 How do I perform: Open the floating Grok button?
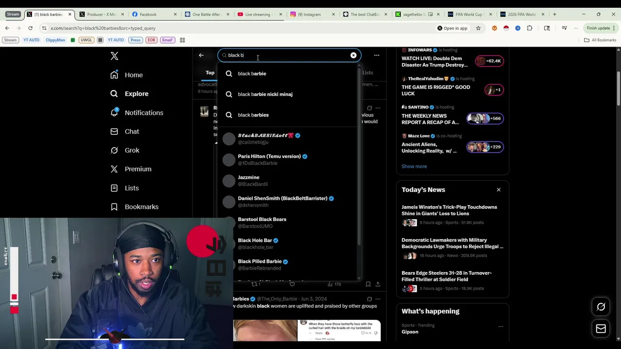tap(601, 307)
